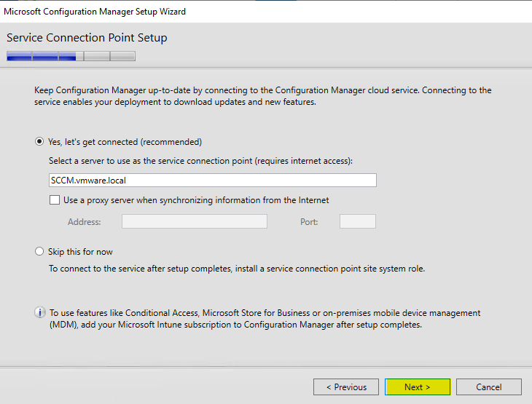Click the Microsoft Intune subscription note text
Image resolution: width=532 pixels, height=404 pixels.
point(265,319)
